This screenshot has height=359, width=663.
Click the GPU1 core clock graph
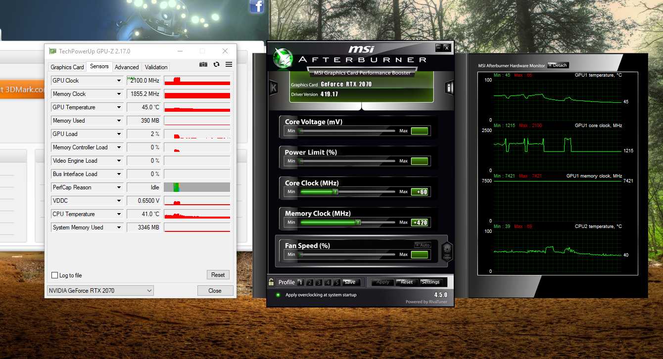tap(558, 151)
